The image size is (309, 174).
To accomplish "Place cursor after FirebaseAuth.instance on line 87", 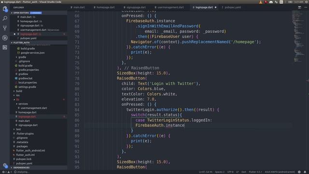I will click(184, 125).
